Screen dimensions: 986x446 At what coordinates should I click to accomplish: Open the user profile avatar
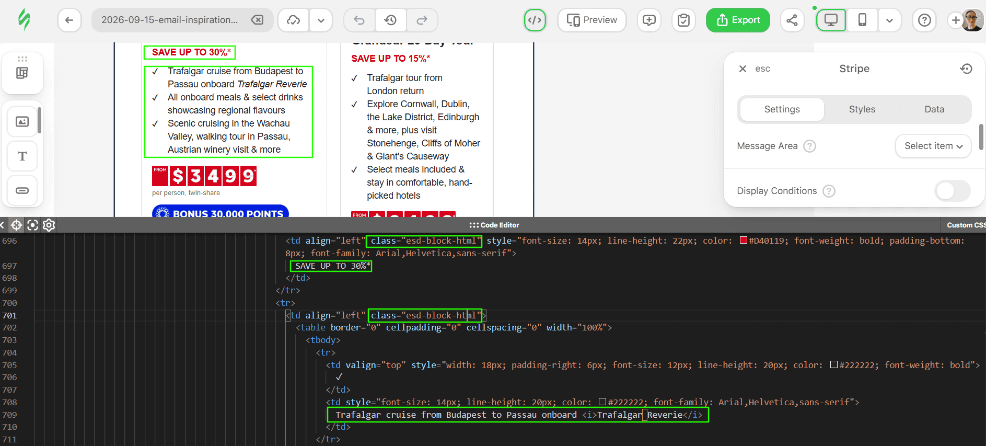972,20
